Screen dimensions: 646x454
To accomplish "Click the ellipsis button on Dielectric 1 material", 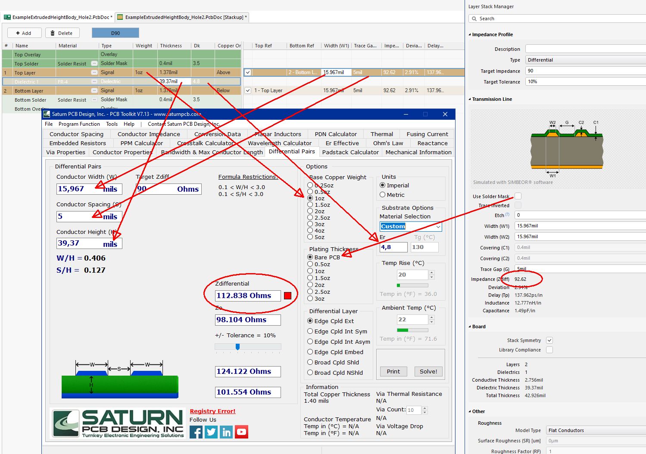I will (x=94, y=81).
